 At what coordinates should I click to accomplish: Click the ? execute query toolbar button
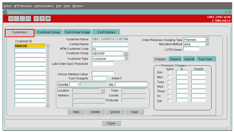pos(42,18)
